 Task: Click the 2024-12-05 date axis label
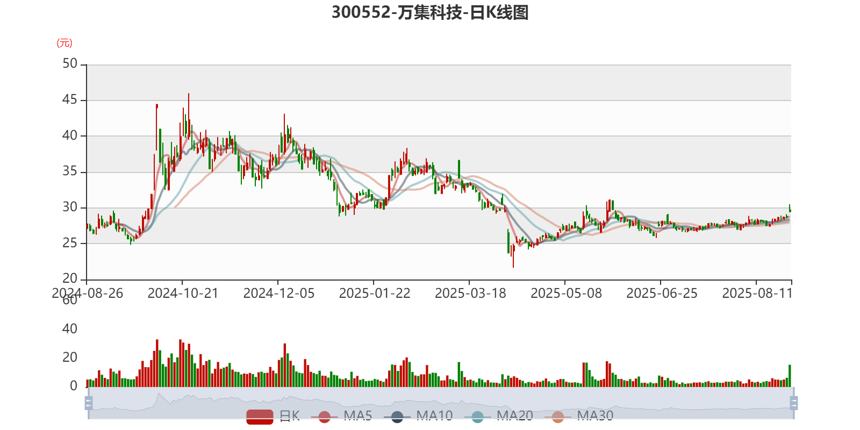click(278, 293)
